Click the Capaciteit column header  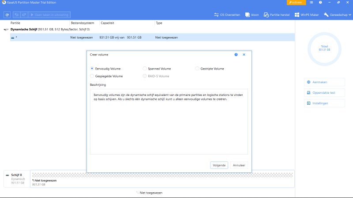click(x=107, y=23)
